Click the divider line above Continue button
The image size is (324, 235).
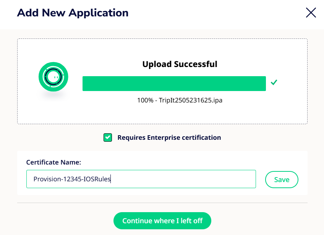(x=162, y=203)
